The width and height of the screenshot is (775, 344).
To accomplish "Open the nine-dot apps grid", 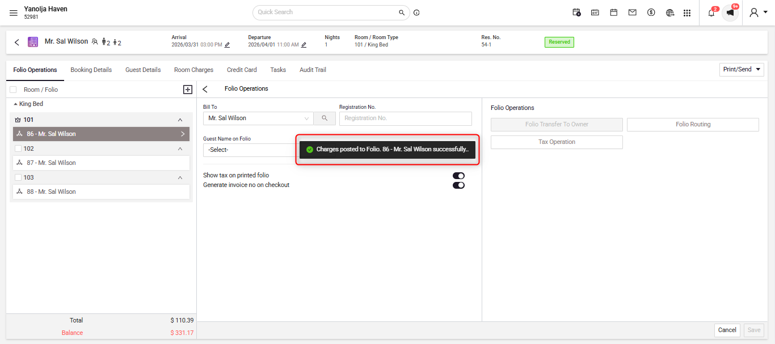I will point(687,12).
